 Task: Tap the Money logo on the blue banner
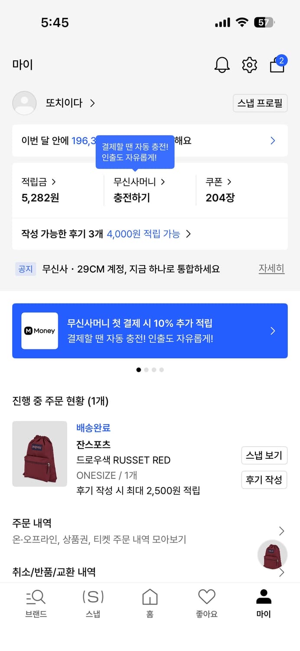click(x=39, y=331)
